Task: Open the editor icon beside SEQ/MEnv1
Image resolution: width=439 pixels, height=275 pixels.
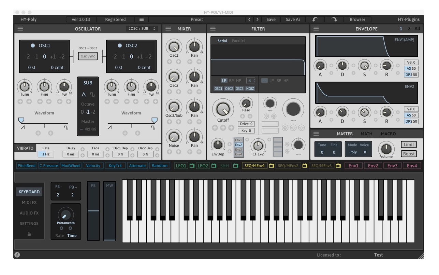Action: 272,166
